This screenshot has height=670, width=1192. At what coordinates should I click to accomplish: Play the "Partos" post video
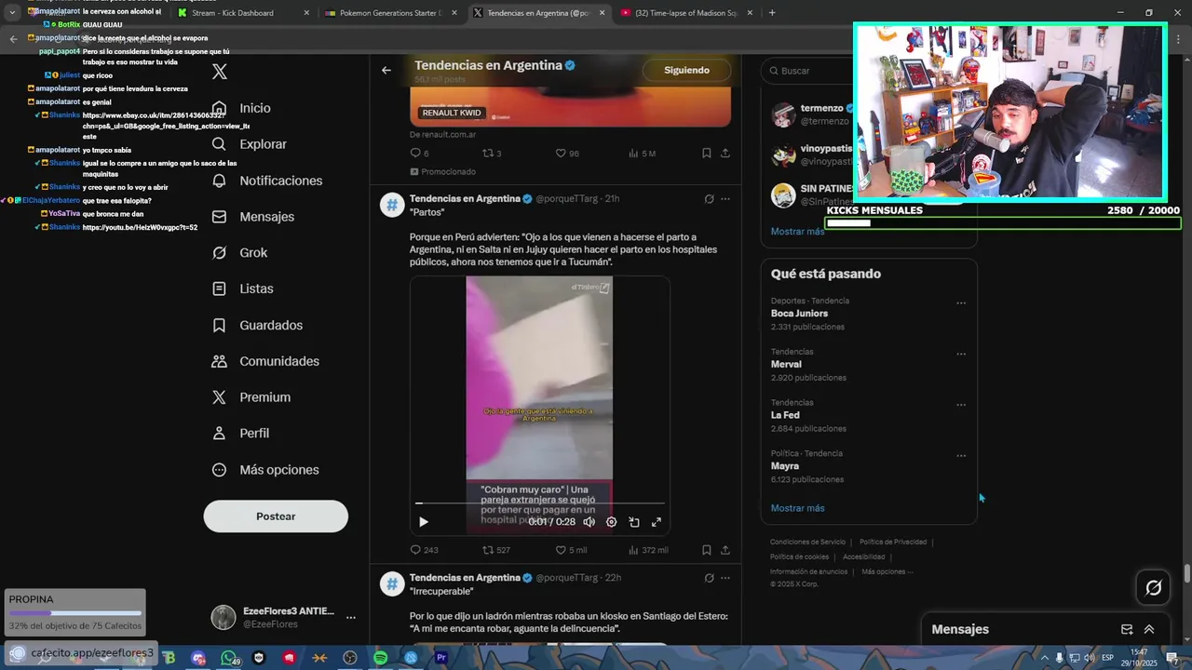click(424, 522)
